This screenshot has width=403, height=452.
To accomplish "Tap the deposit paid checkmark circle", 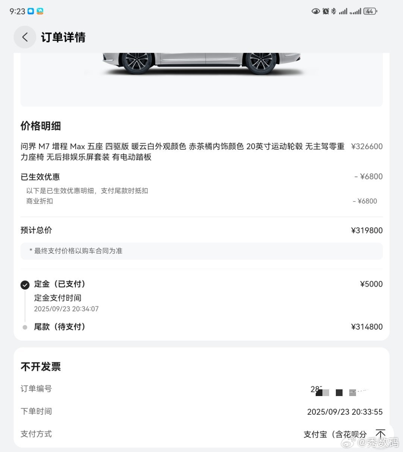I will [x=25, y=285].
